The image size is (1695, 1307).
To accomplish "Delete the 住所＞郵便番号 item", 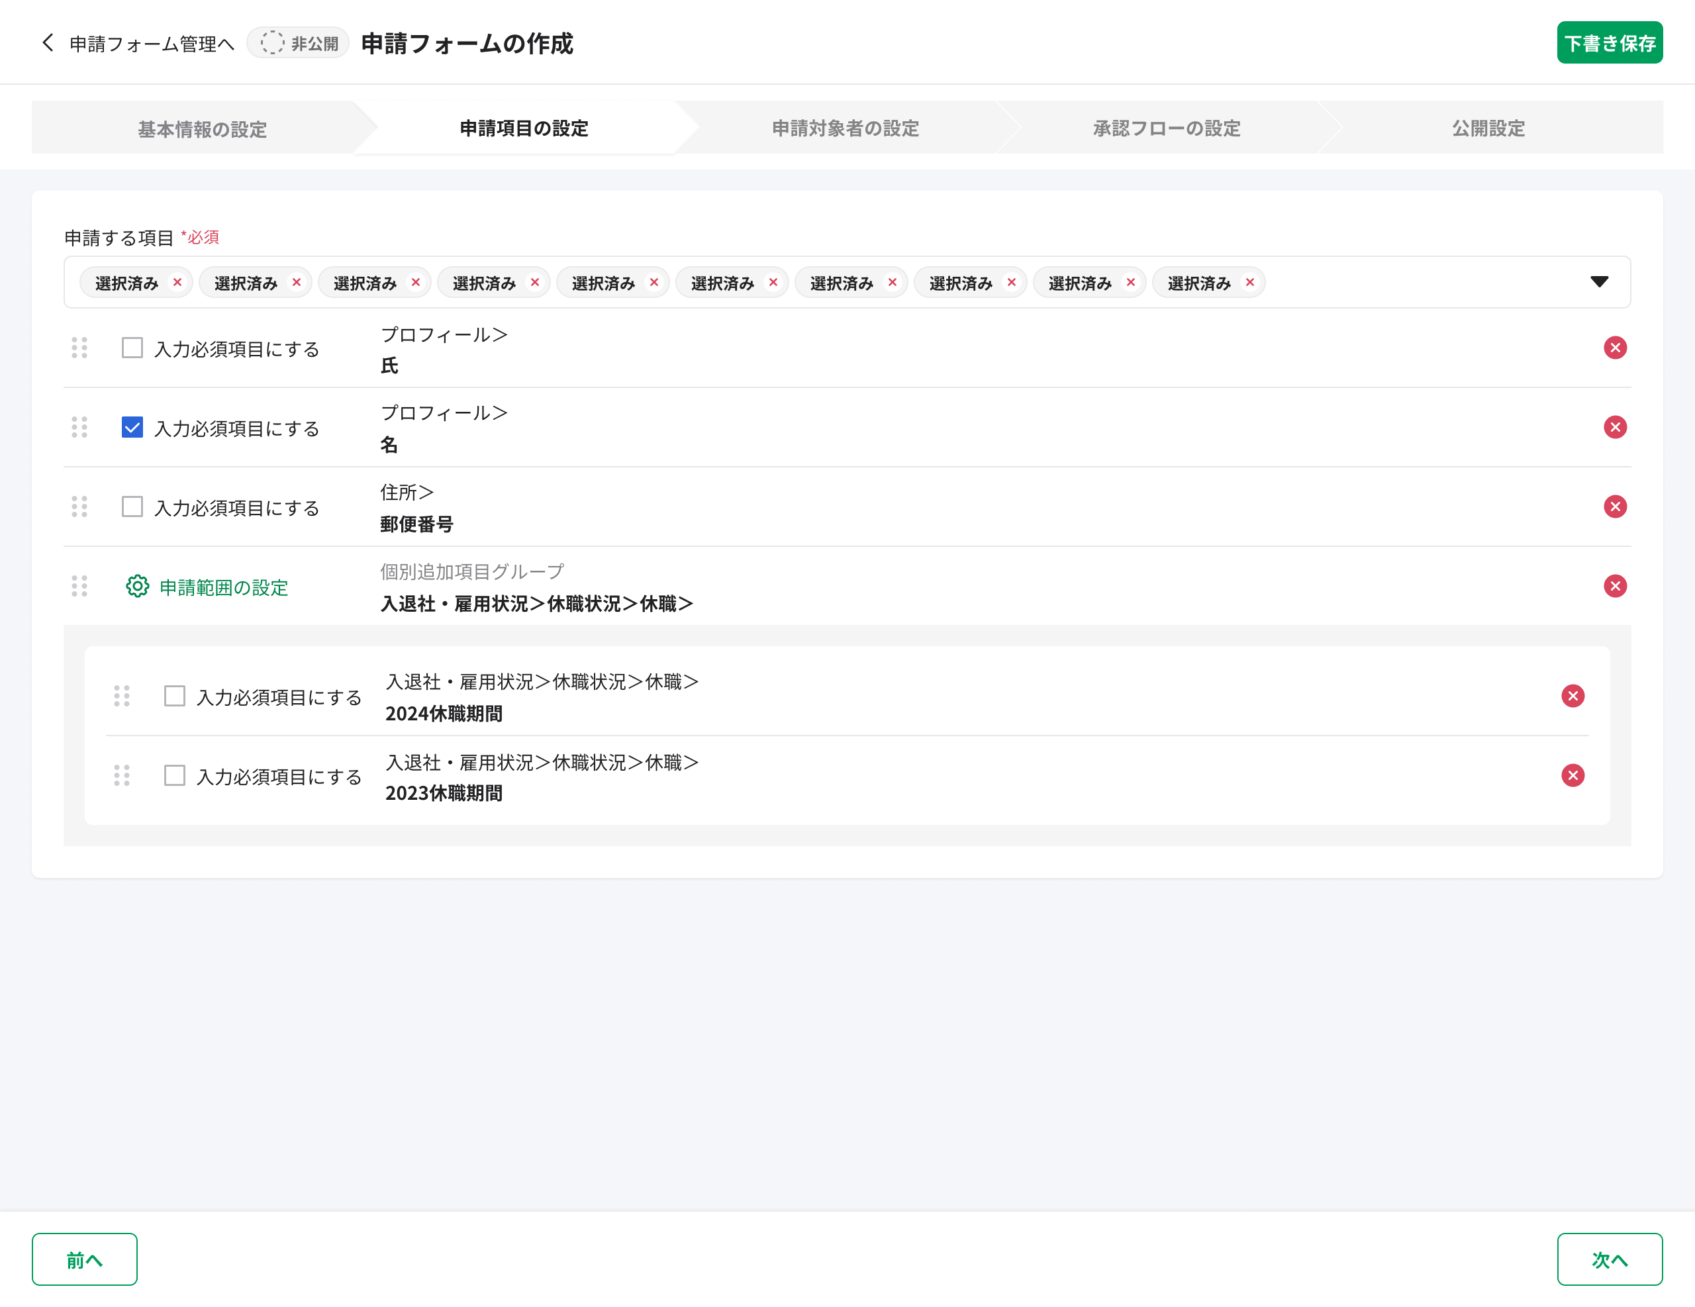I will tap(1614, 507).
